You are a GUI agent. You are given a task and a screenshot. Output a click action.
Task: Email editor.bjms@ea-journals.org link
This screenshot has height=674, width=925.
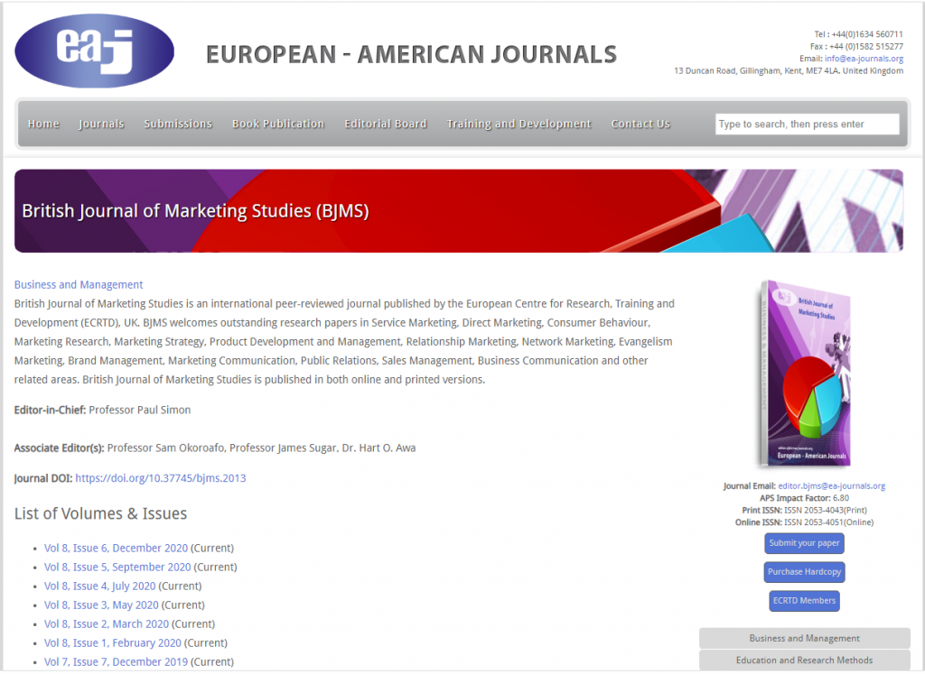pos(831,486)
